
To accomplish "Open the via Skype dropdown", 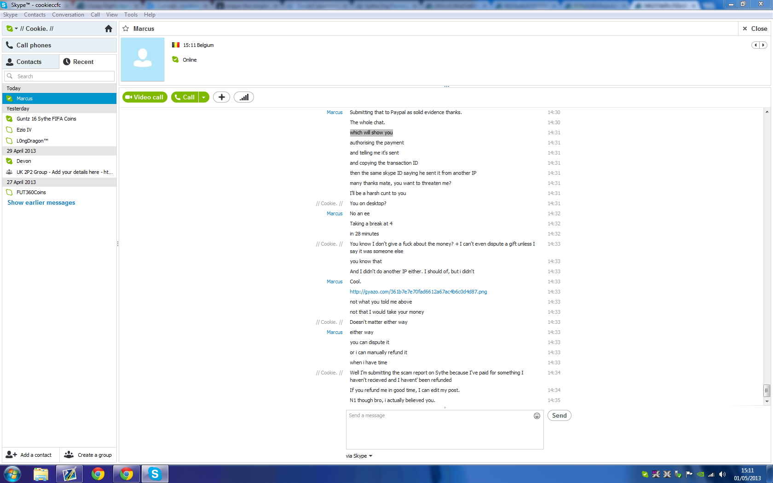I will click(x=359, y=456).
